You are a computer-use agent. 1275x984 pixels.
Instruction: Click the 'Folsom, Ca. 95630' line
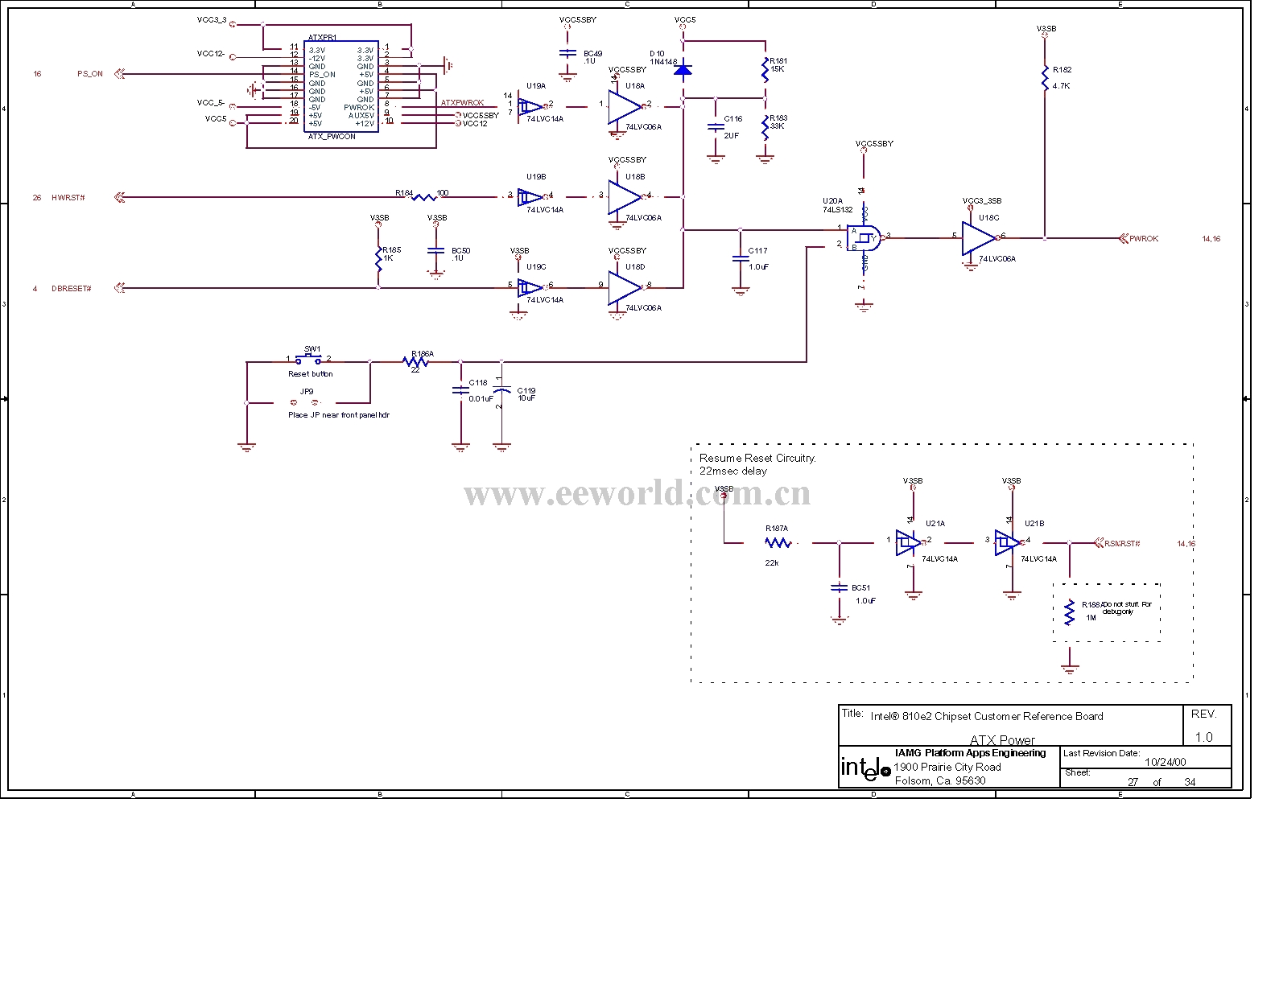coord(939,780)
